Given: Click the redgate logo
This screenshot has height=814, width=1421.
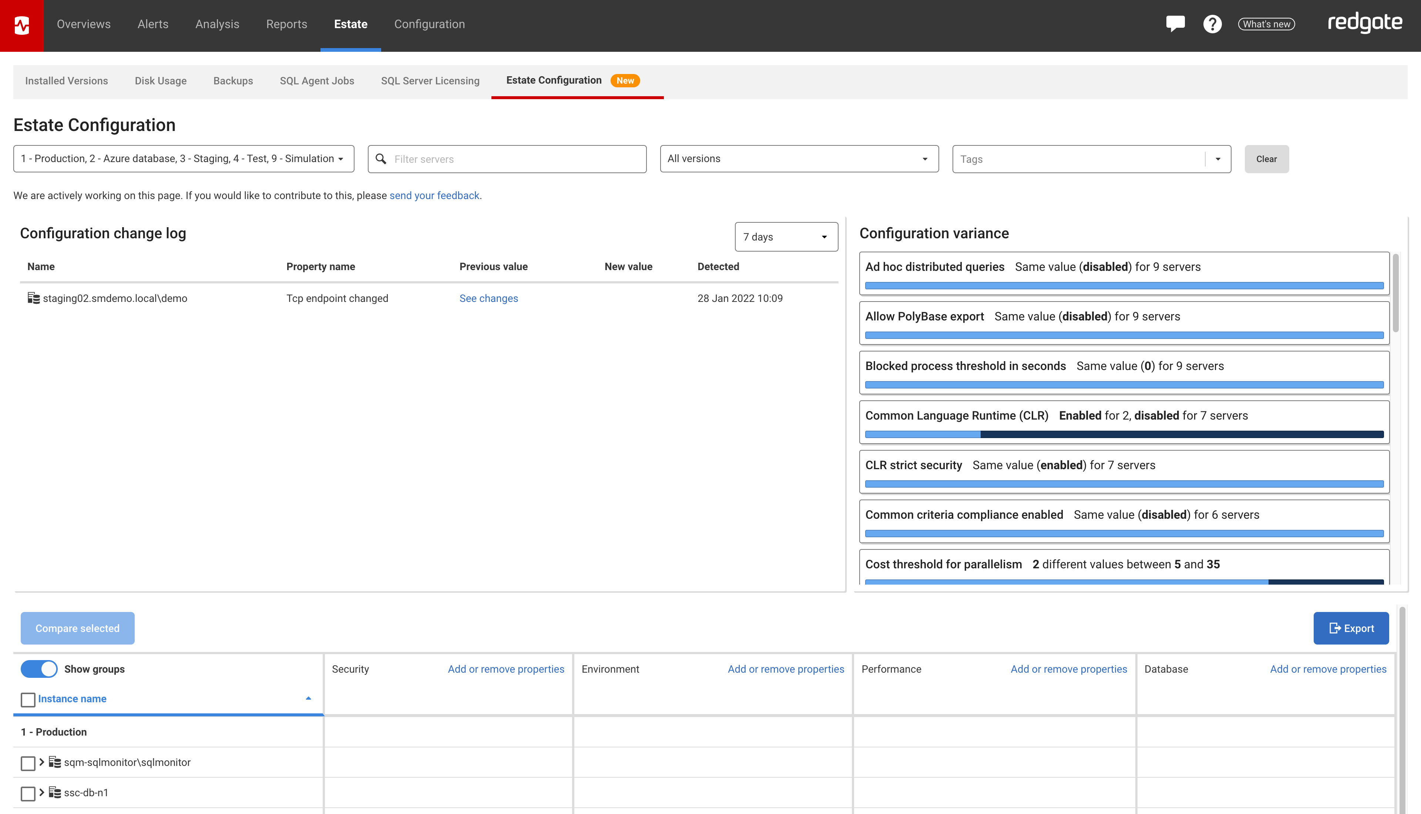Looking at the screenshot, I should point(1364,23).
